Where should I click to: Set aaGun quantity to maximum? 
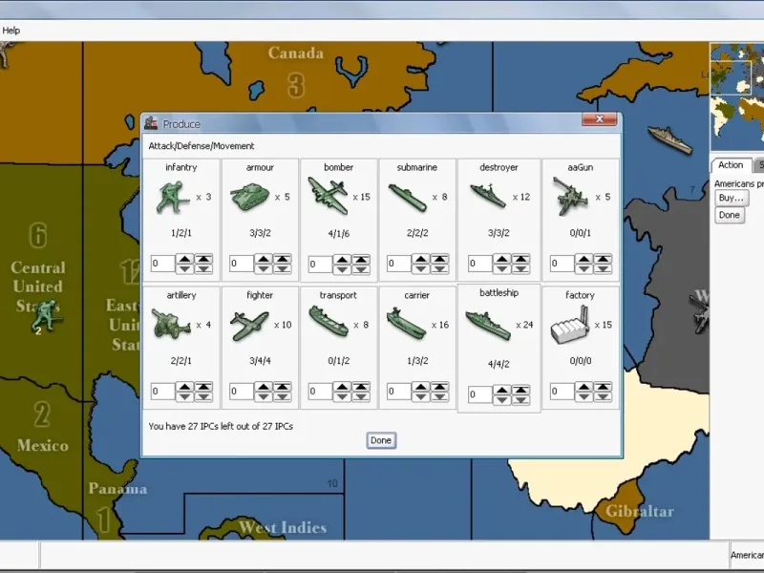[x=604, y=259]
